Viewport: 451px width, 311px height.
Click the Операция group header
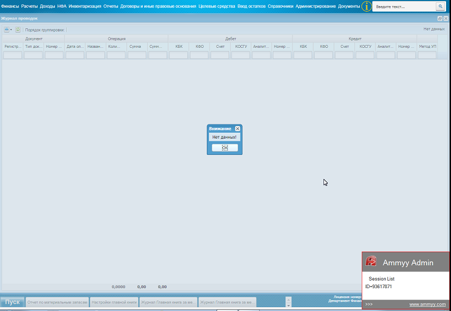(116, 39)
